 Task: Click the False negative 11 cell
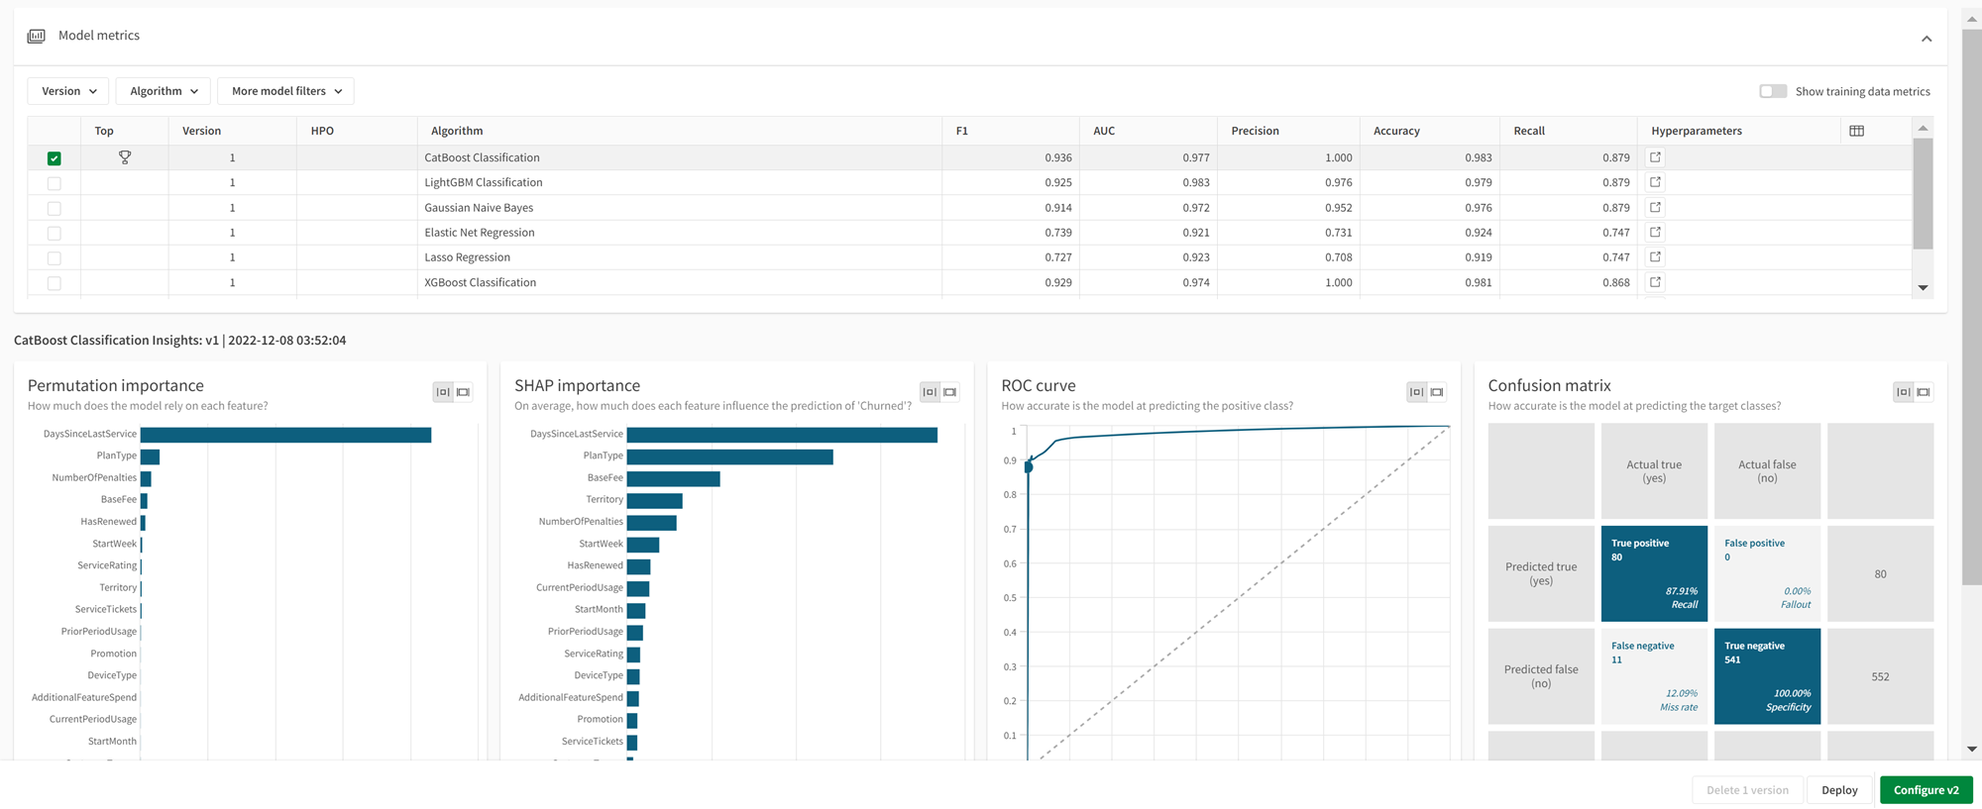tap(1654, 676)
